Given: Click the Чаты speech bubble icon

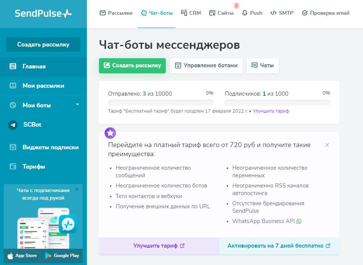Looking at the screenshot, I should [x=255, y=65].
